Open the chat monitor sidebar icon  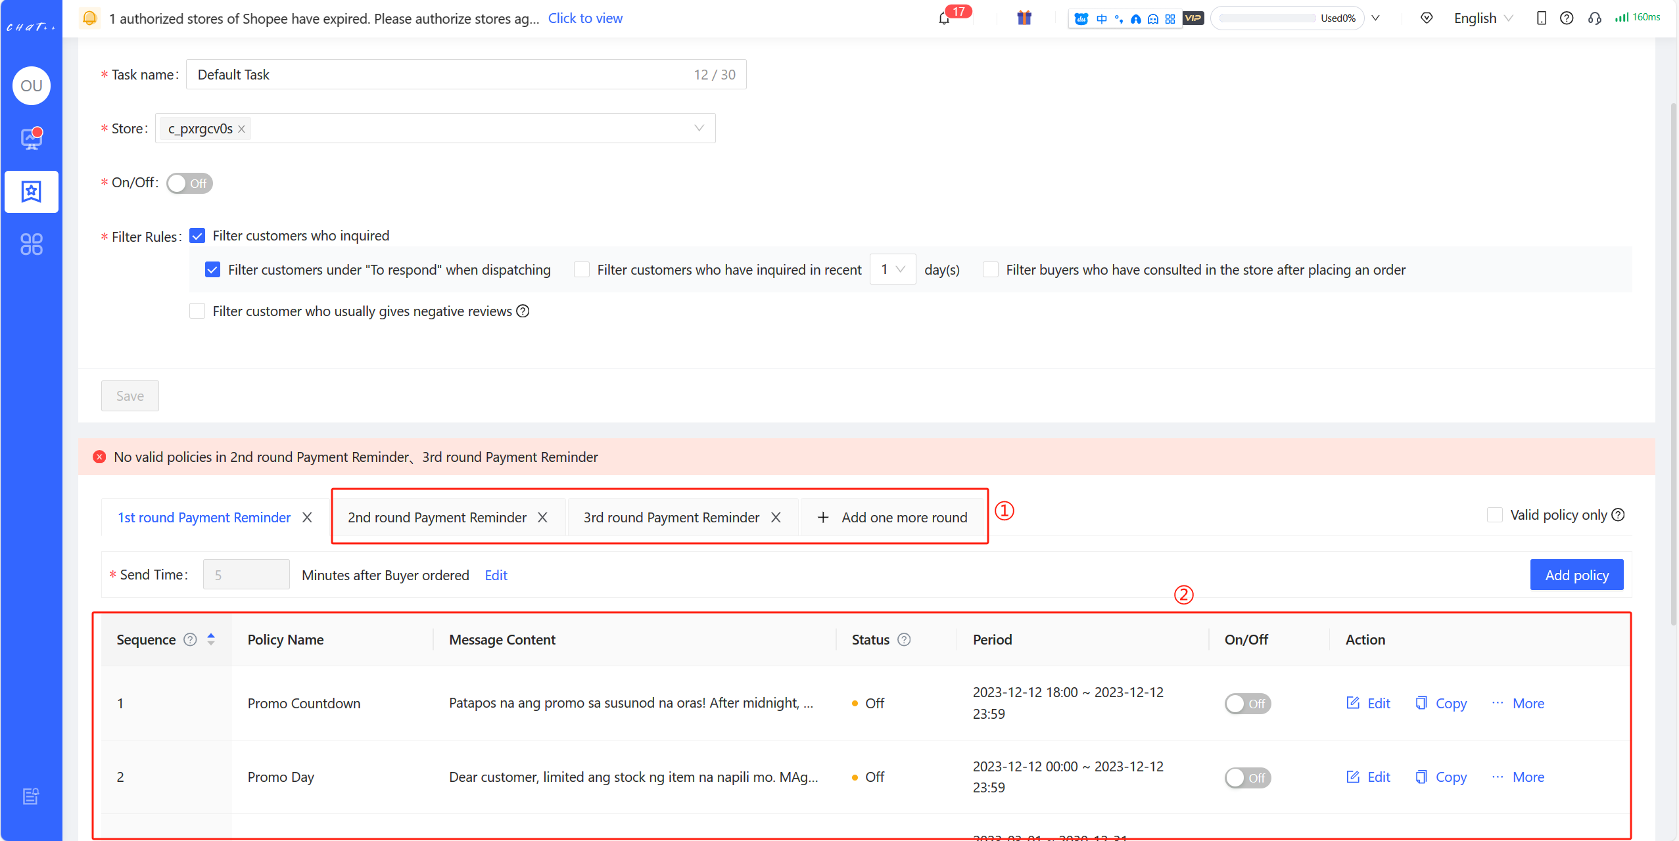pyautogui.click(x=32, y=139)
